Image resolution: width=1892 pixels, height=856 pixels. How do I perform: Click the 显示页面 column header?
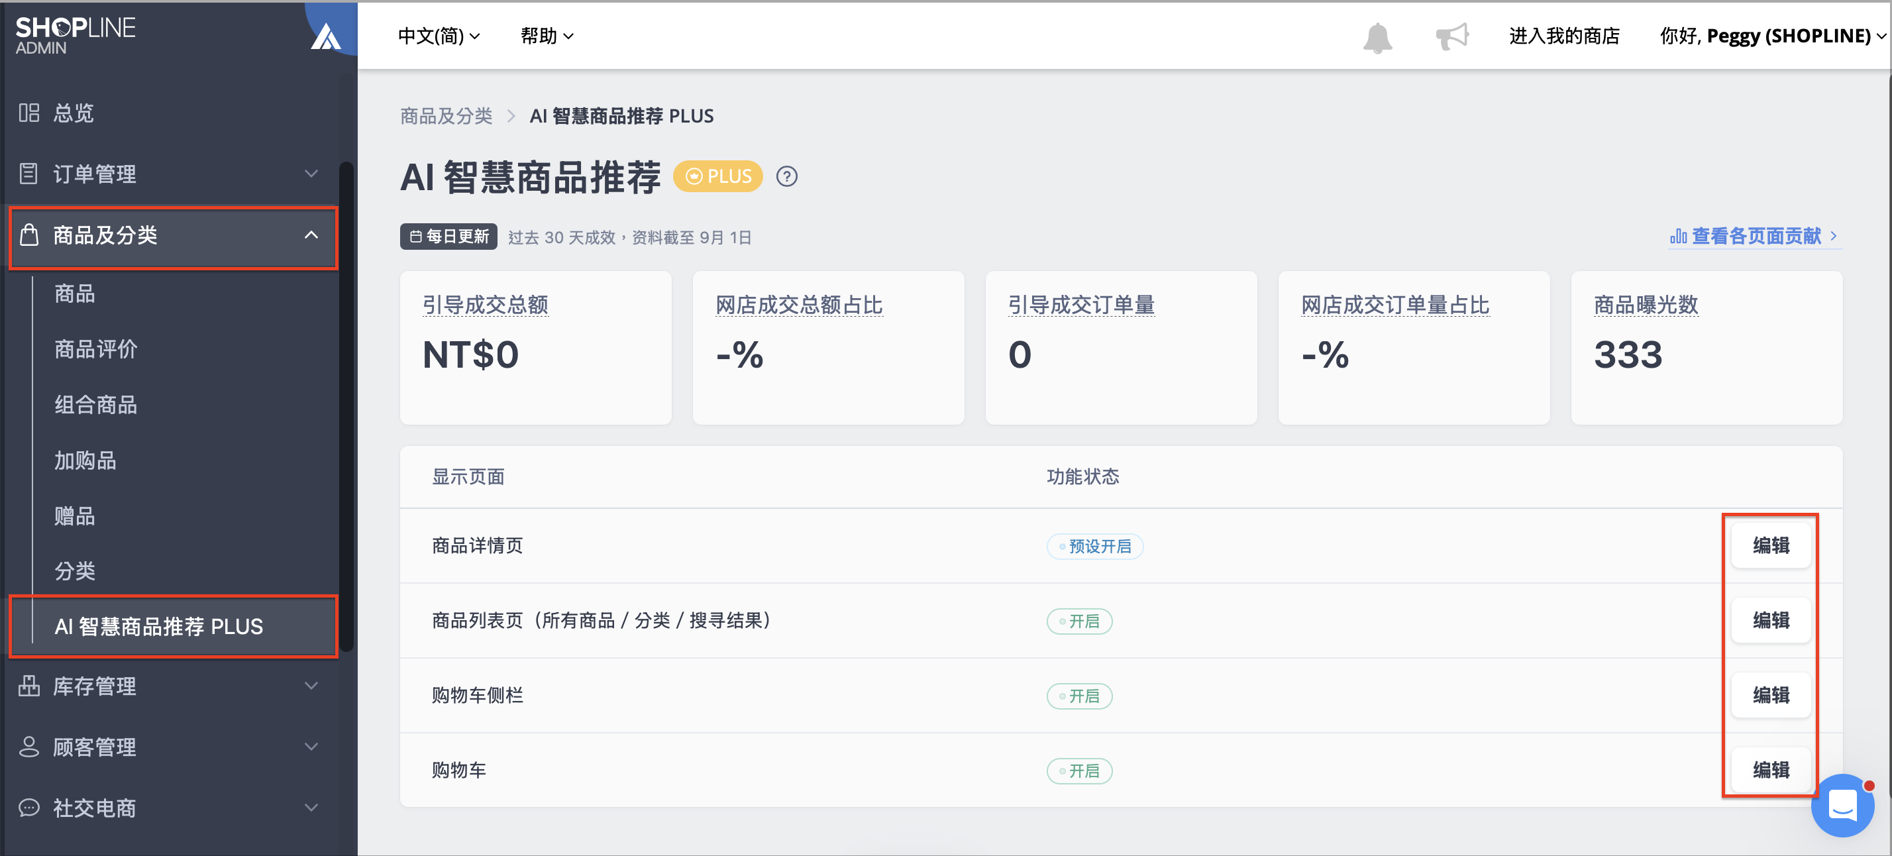point(468,477)
